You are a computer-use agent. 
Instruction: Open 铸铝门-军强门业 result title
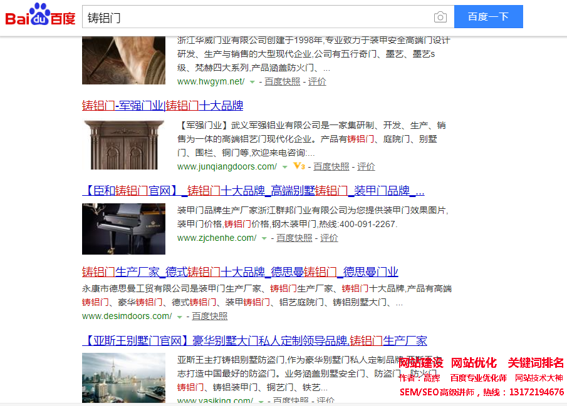pos(162,106)
